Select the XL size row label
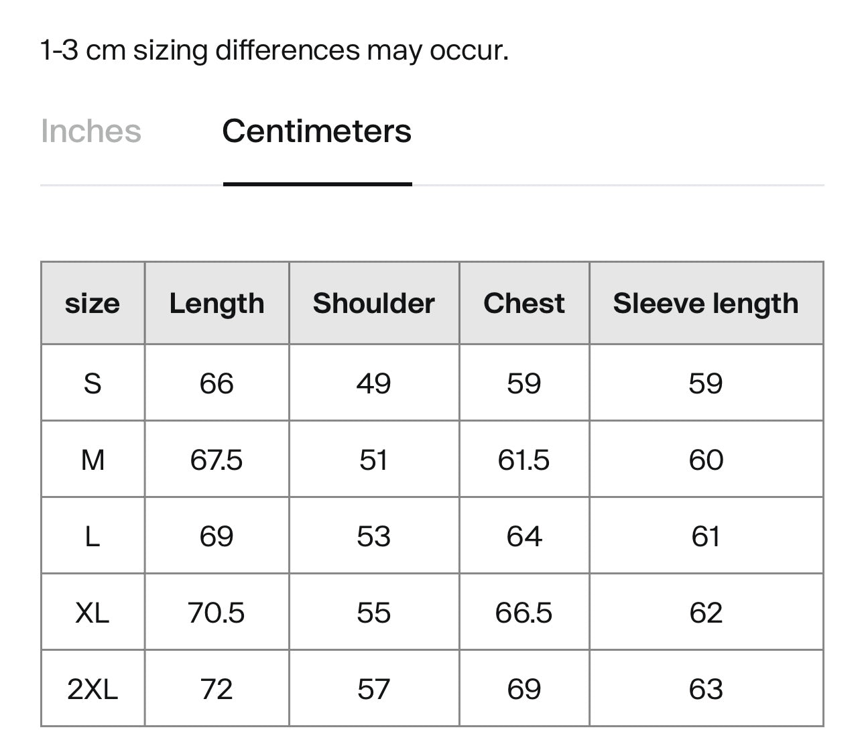 pyautogui.click(x=92, y=613)
